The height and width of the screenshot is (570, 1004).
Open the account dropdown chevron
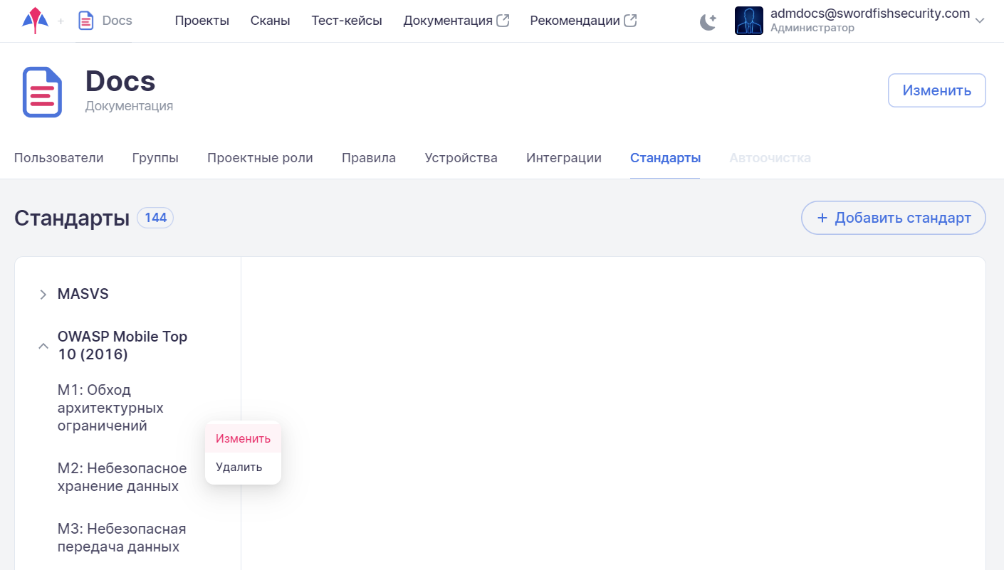point(980,21)
